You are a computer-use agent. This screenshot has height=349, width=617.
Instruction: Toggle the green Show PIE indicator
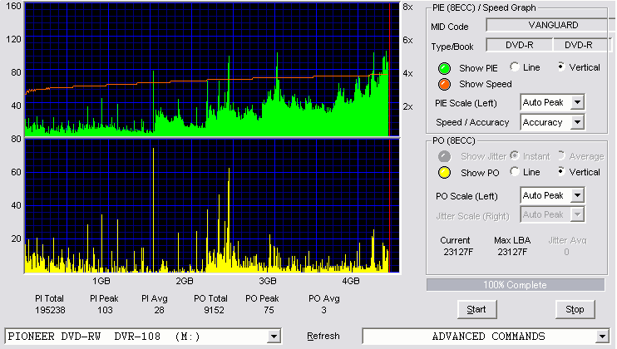pos(444,68)
